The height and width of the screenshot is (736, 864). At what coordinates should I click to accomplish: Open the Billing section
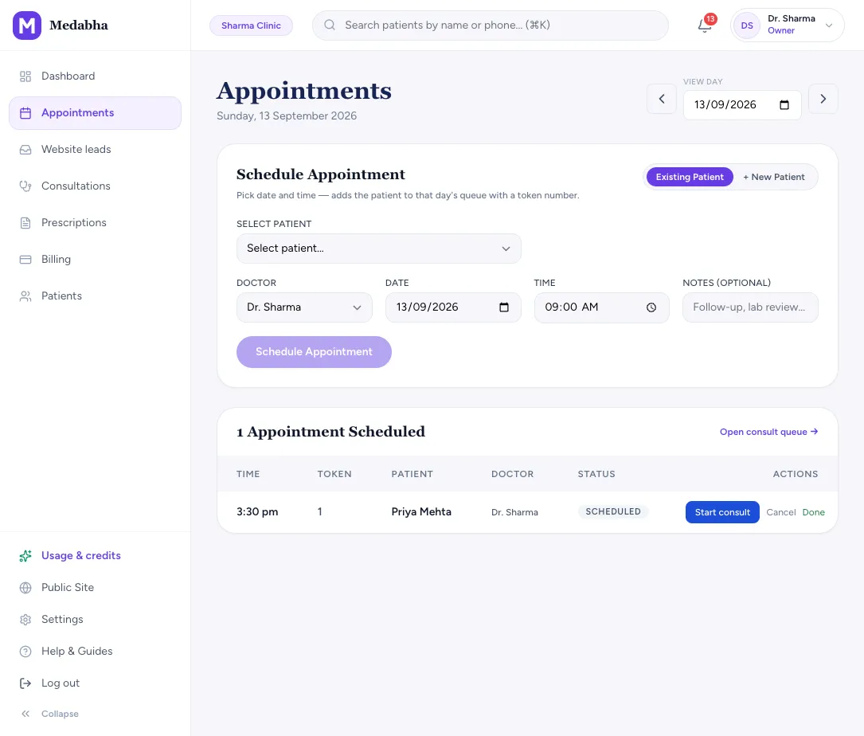pos(96,260)
